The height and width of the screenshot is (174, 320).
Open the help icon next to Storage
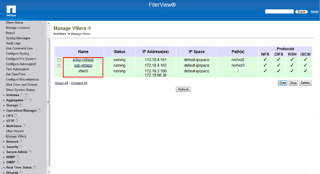click(x=20, y=105)
